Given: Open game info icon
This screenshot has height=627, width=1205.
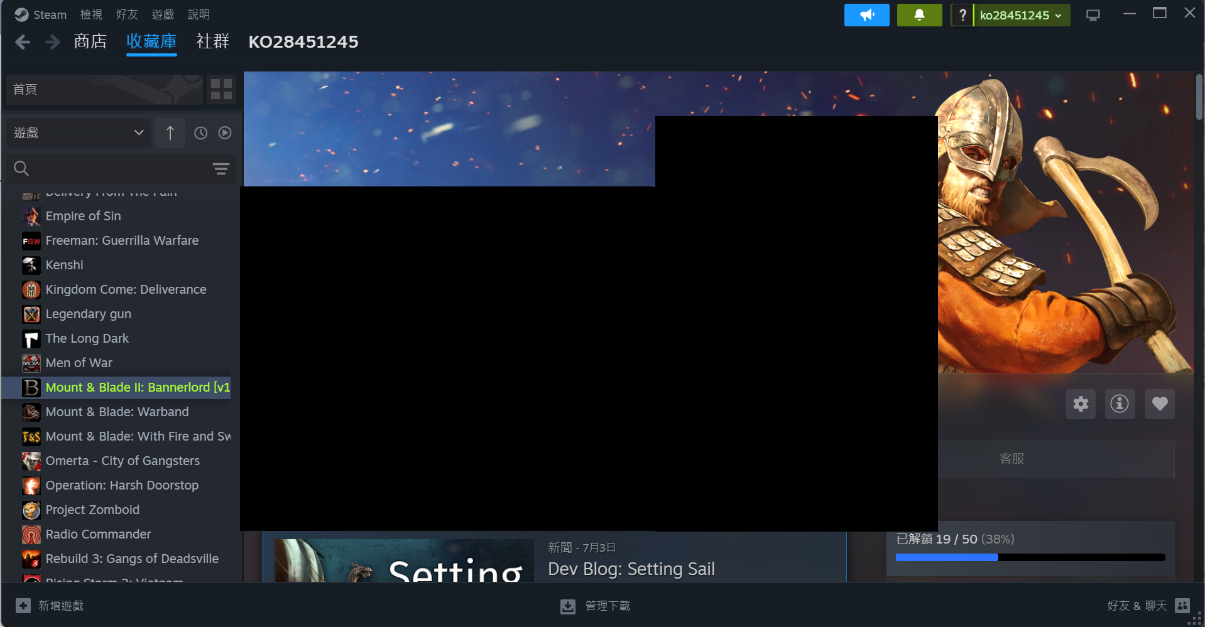Looking at the screenshot, I should (1120, 404).
